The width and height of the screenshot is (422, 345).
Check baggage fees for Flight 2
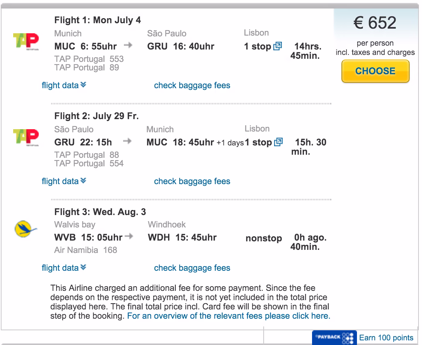[192, 181]
